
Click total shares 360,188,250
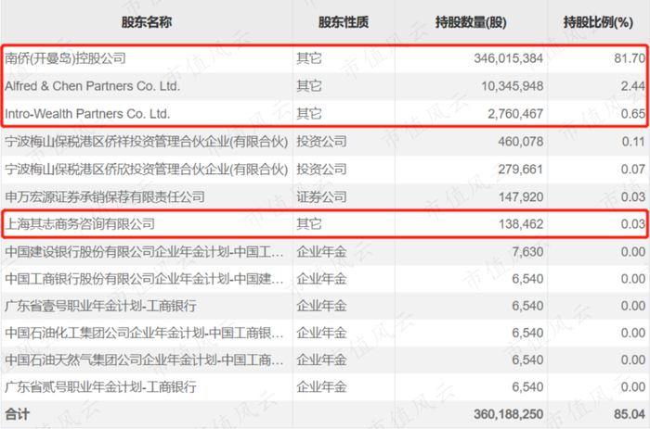pyautogui.click(x=509, y=414)
